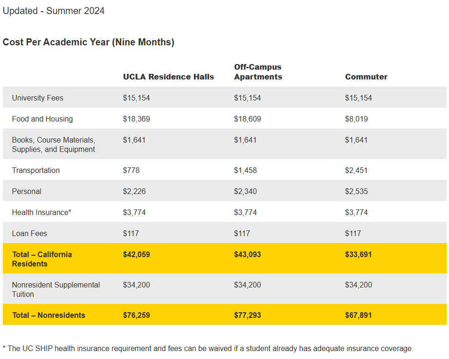Click the 'Commuter' column header

[366, 77]
